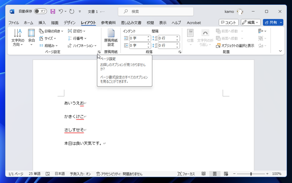Switch to the デザイン tab
292x183 pixels.
click(70, 23)
